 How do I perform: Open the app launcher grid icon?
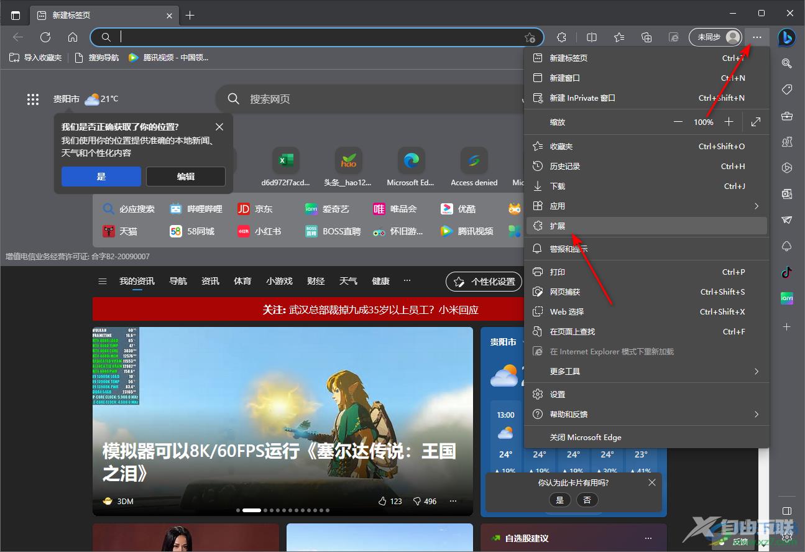pos(33,99)
